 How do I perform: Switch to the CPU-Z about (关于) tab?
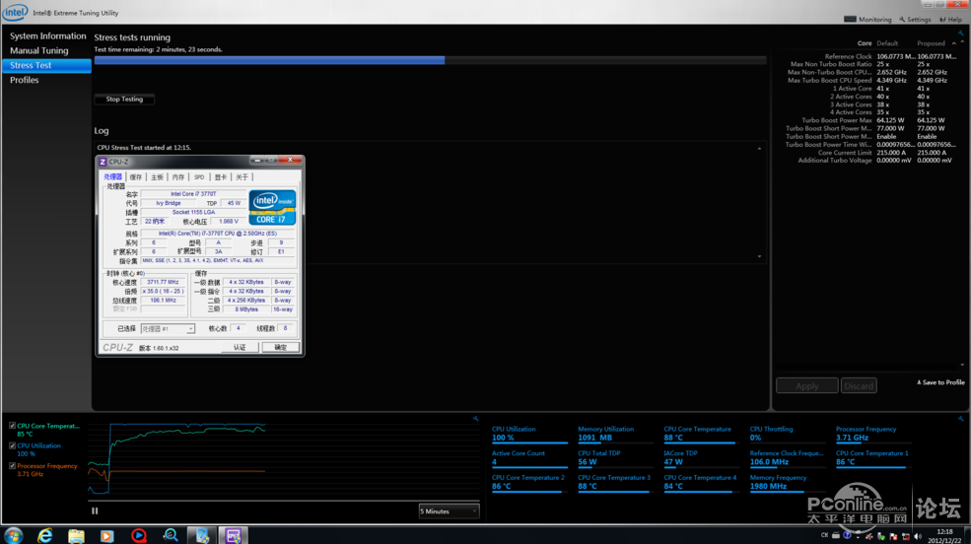coord(243,177)
